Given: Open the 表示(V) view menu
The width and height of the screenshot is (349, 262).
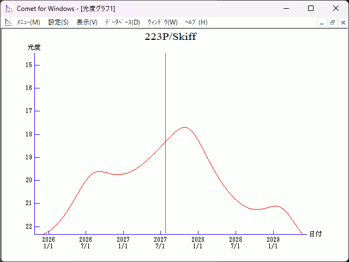Looking at the screenshot, I should tap(87, 22).
